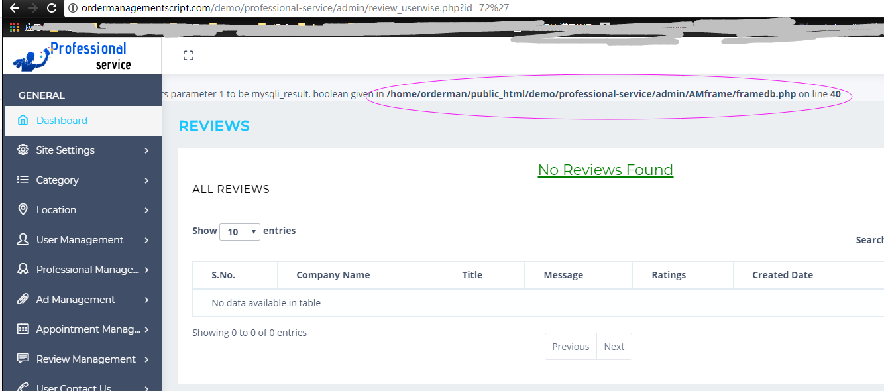
Task: Click the browser forward arrow
Action: [33, 9]
